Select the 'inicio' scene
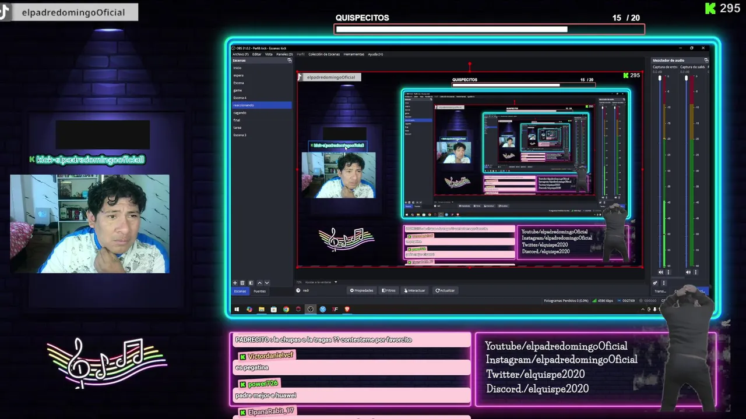Screen dimensions: 746x419 (x=261, y=68)
